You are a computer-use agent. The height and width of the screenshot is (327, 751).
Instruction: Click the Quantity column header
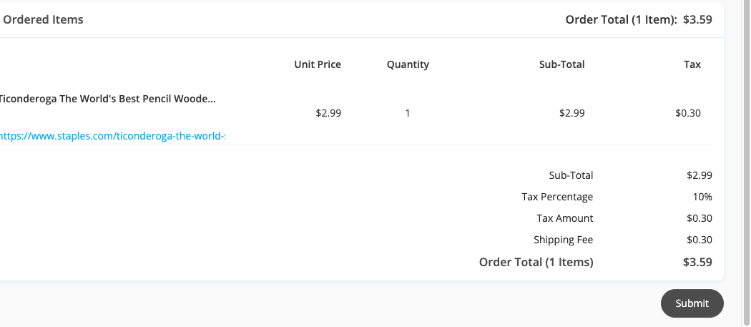pos(408,64)
